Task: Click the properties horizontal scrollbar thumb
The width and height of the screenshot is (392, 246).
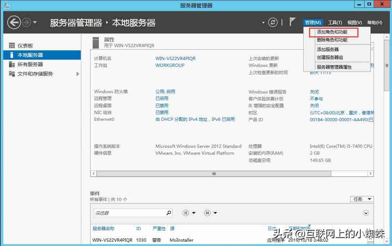Action: pos(214,173)
